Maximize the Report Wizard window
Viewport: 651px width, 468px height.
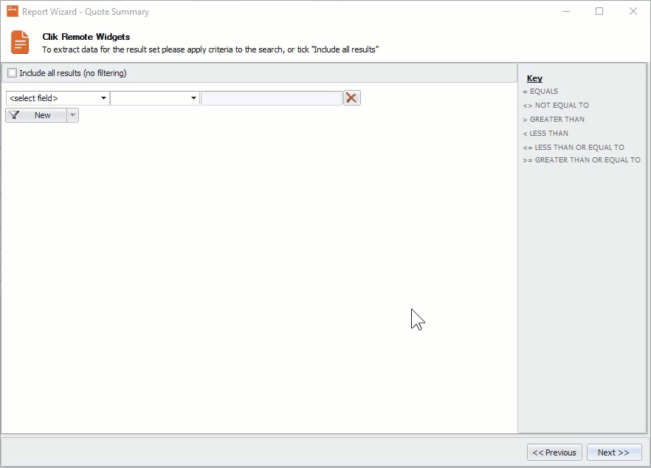[599, 11]
